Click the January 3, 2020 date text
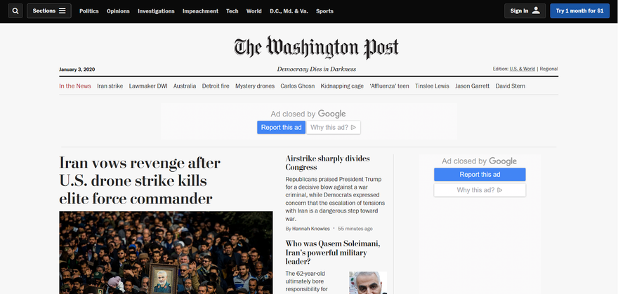This screenshot has width=618, height=294. 77,69
